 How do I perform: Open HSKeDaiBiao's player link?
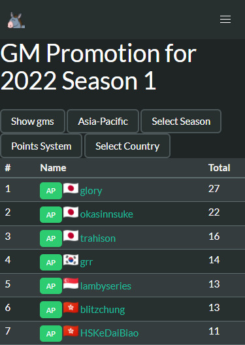point(109,333)
